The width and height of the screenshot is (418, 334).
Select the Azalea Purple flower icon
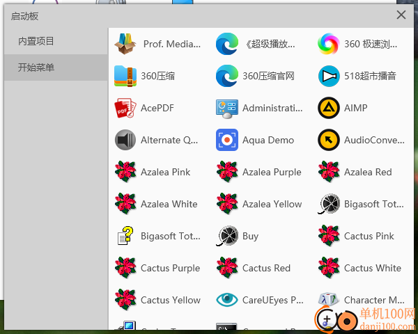point(227,172)
